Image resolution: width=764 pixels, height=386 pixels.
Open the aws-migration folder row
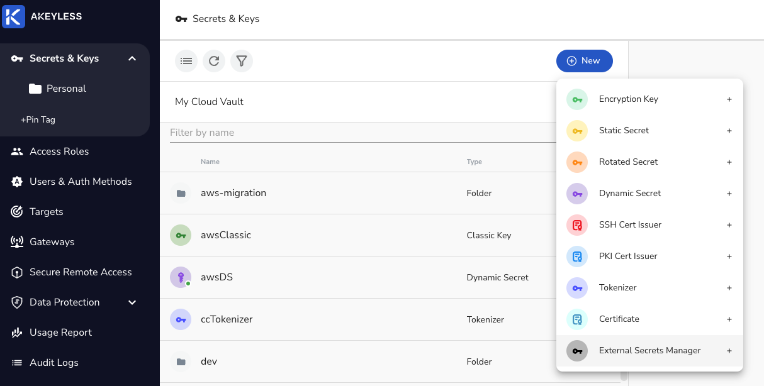[x=390, y=193]
